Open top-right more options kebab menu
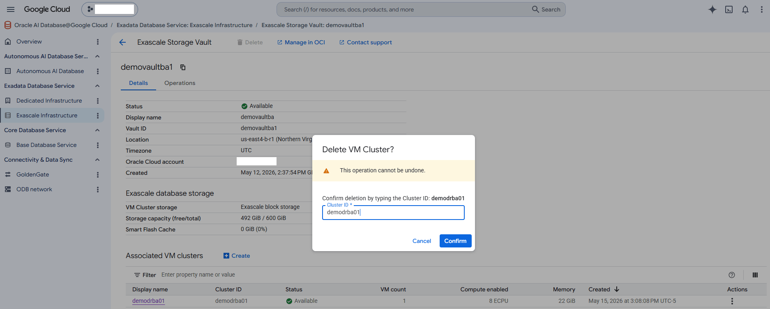The height and width of the screenshot is (309, 770). click(x=761, y=9)
